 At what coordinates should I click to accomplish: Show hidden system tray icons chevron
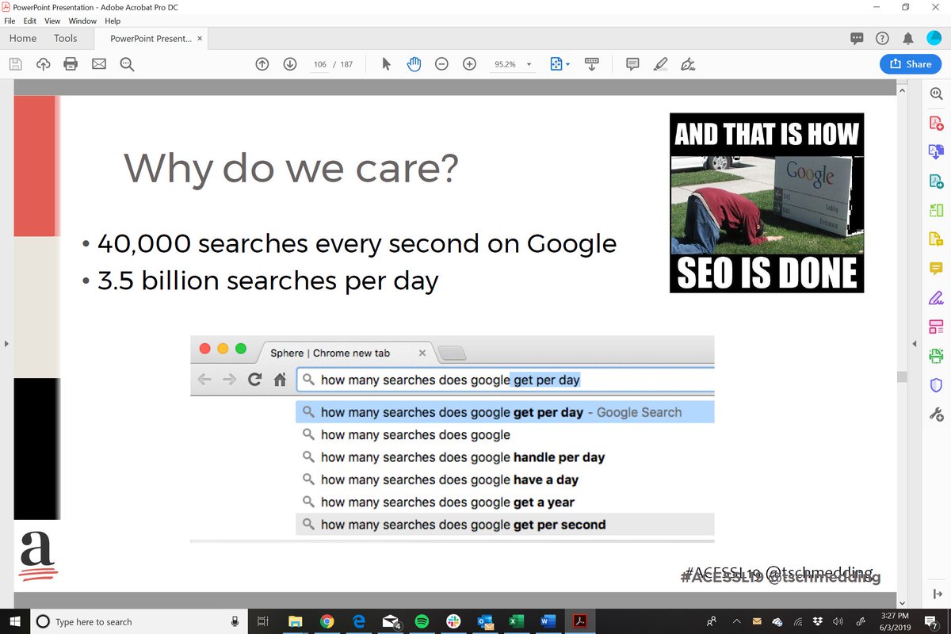pyautogui.click(x=736, y=622)
